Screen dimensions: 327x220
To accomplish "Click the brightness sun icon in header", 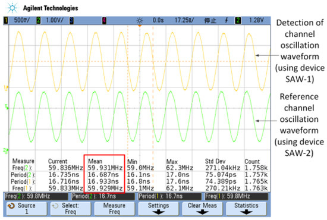I will [140, 21].
